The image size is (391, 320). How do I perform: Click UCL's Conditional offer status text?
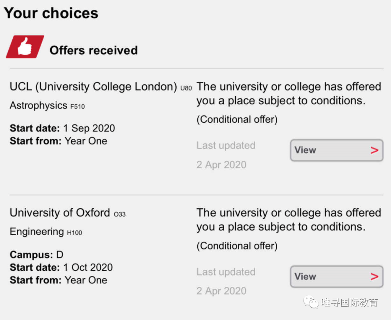[x=237, y=119]
